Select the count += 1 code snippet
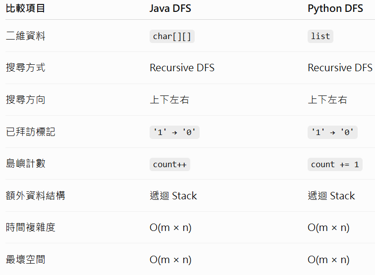This screenshot has height=275, width=375. [335, 165]
